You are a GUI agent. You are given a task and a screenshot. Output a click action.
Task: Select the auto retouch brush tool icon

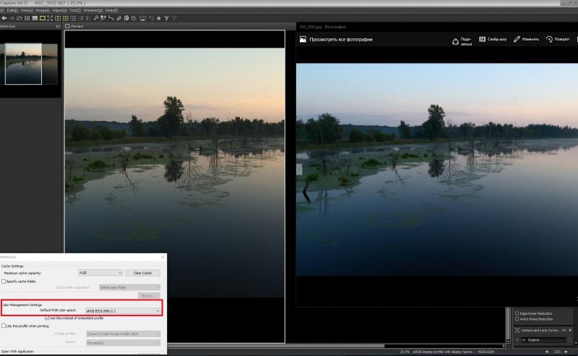tap(103, 18)
